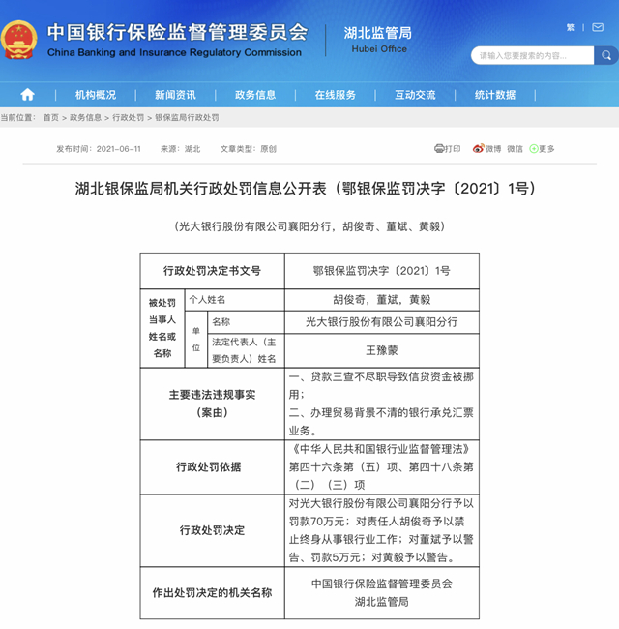619x629 pixels.
Task: Click the home icon in navigation bar
Action: pyautogui.click(x=27, y=95)
